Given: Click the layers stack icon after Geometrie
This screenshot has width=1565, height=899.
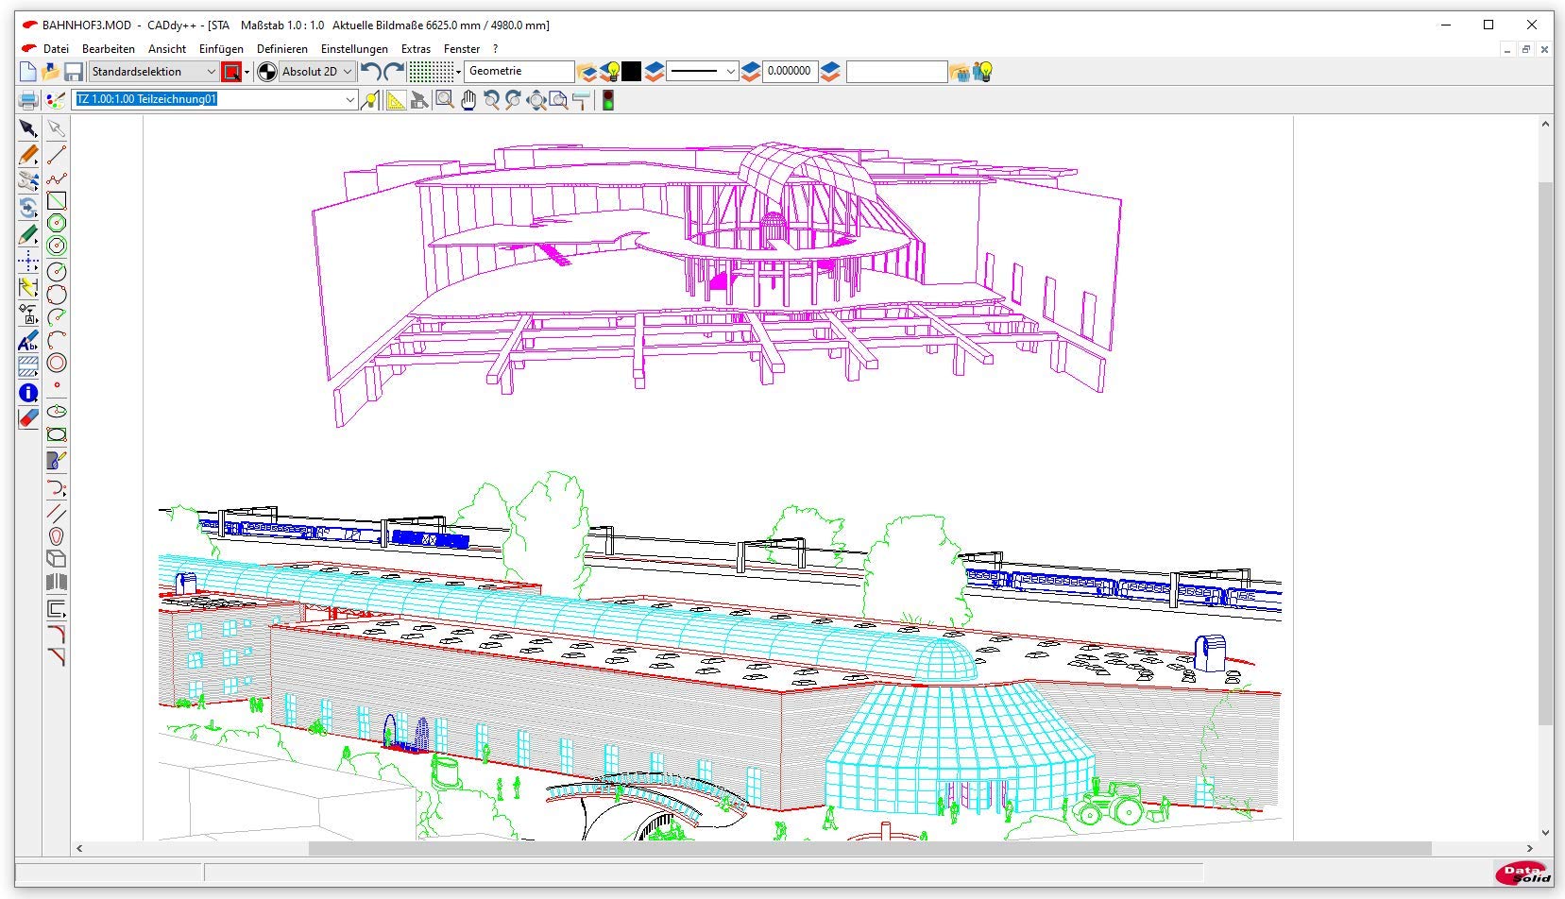Looking at the screenshot, I should click(x=587, y=72).
